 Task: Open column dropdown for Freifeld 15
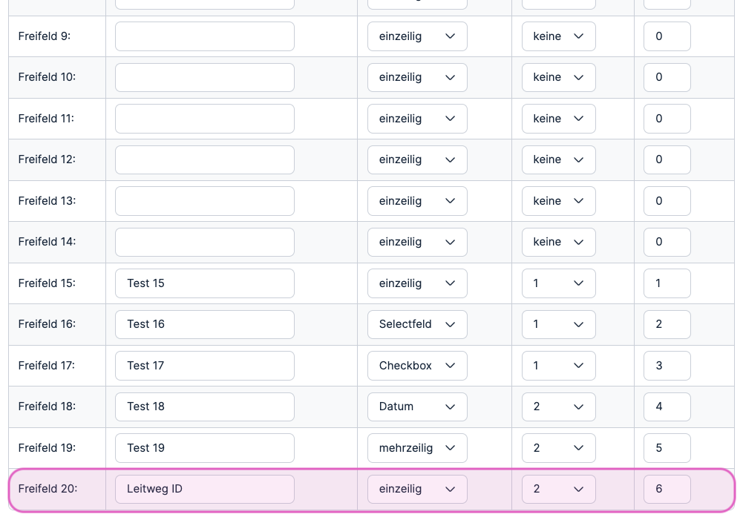coord(558,283)
